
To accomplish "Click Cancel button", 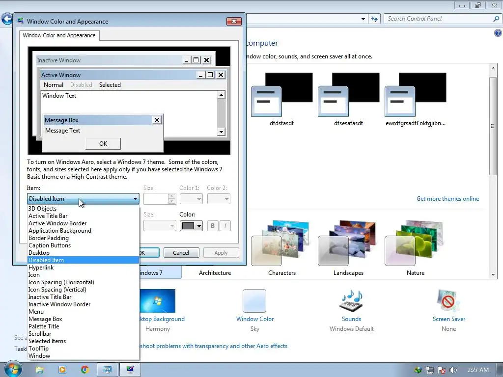I will click(181, 253).
